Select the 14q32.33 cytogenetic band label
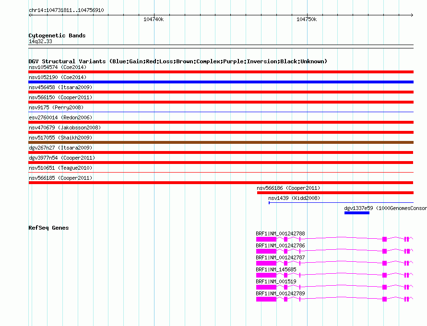Viewport: 427px width, 326px height. (x=40, y=42)
